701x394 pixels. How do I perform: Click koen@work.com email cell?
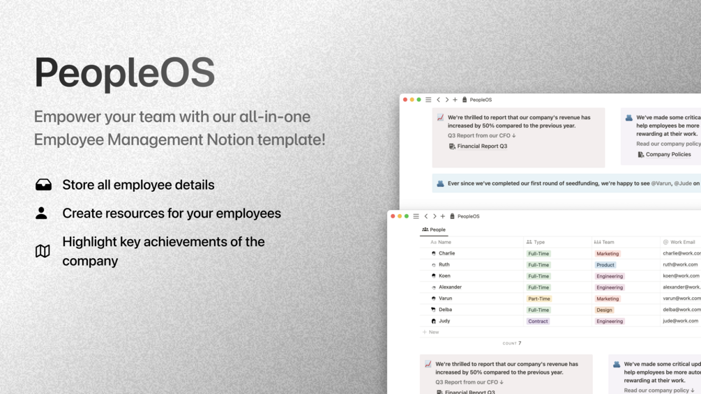click(x=681, y=275)
